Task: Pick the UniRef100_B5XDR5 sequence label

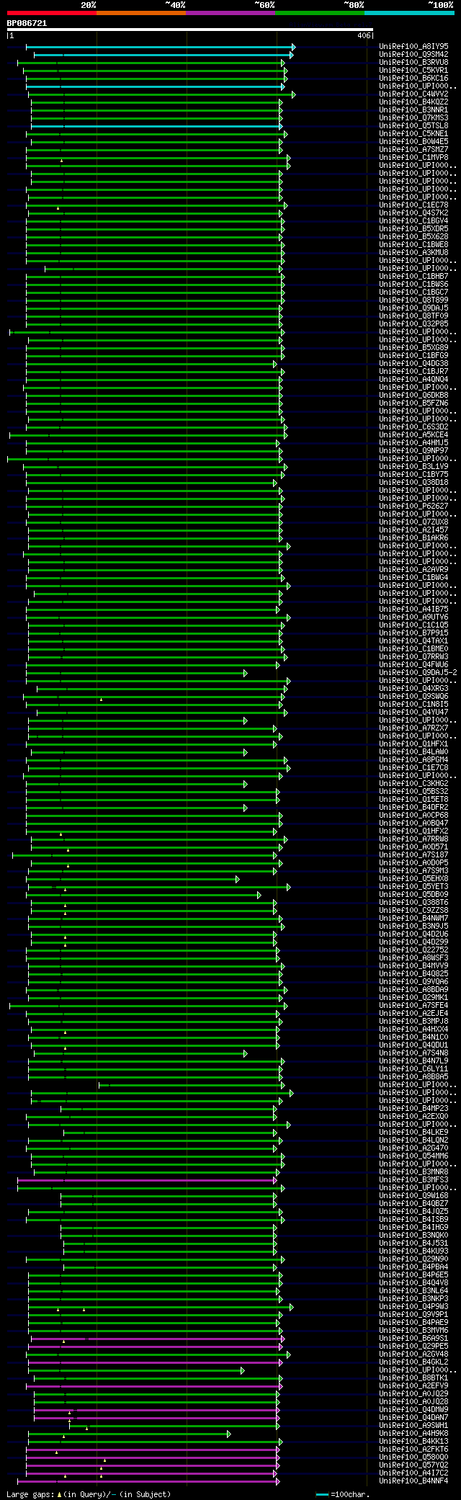Action: 413,228
